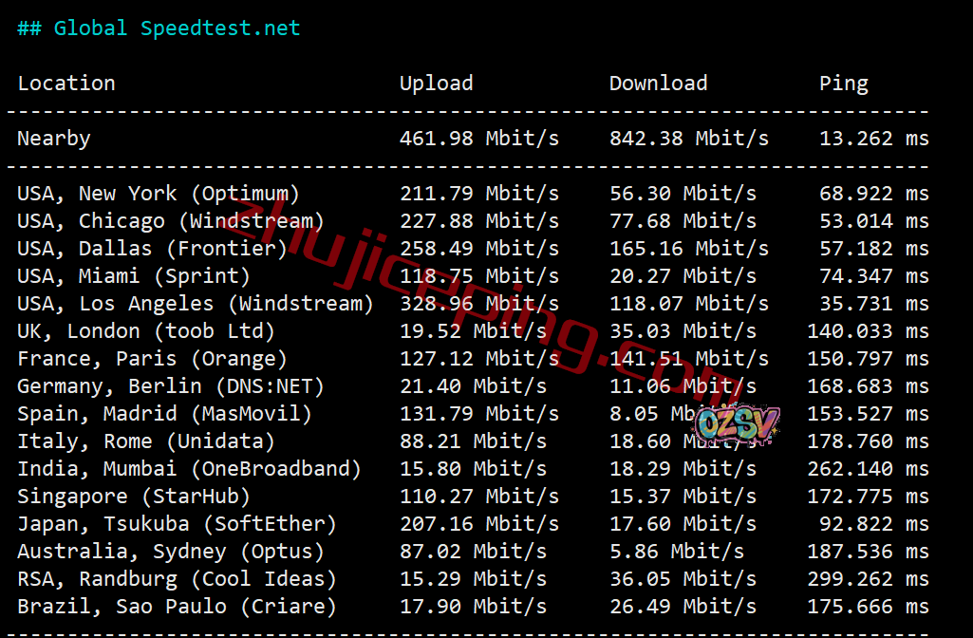Click the 13.262 ms nearby ping value
The width and height of the screenshot is (973, 638).
click(873, 139)
